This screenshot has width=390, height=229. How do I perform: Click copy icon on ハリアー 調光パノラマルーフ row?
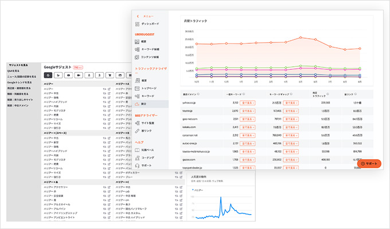tap(176, 208)
